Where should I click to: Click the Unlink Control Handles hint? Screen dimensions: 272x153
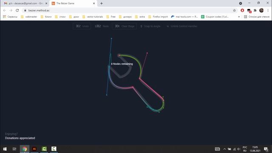(182, 26)
